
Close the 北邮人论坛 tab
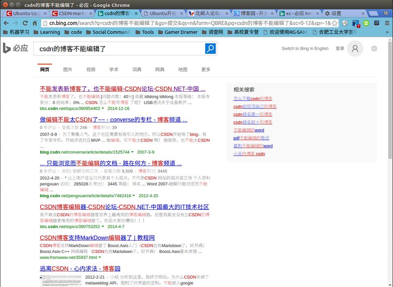(x=227, y=13)
